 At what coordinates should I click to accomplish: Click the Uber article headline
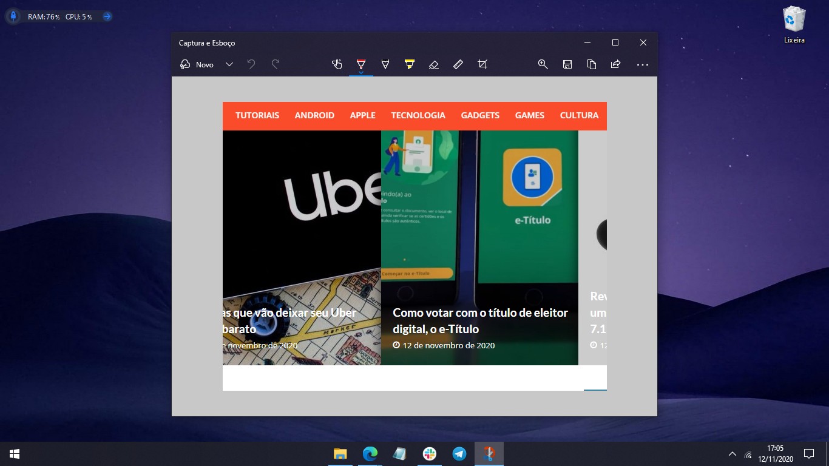click(289, 321)
